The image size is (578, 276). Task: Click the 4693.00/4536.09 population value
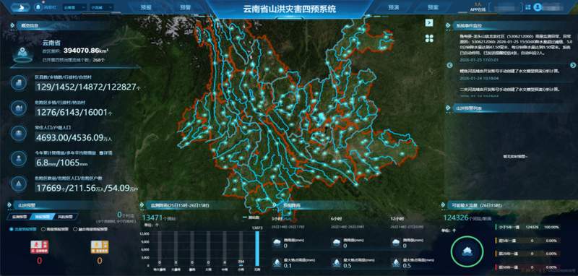pyautogui.click(x=74, y=138)
